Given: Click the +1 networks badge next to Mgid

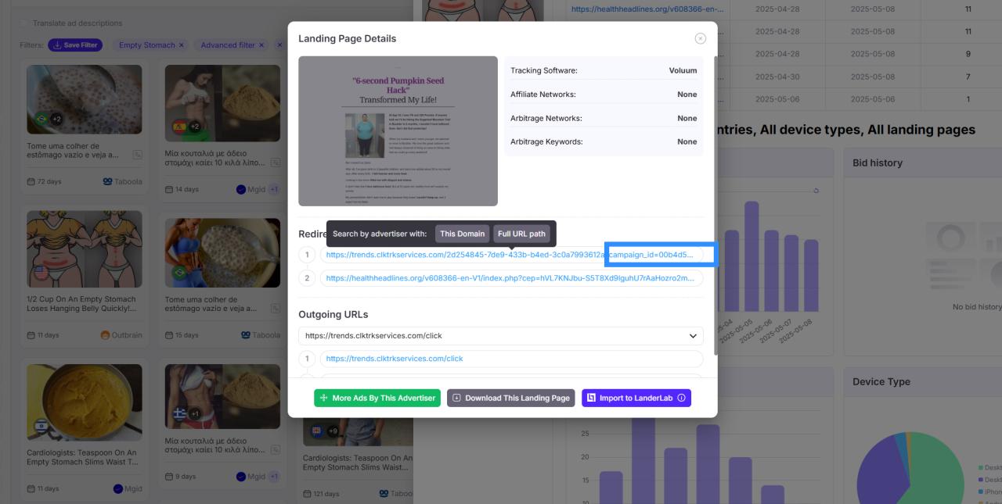Looking at the screenshot, I should (274, 189).
